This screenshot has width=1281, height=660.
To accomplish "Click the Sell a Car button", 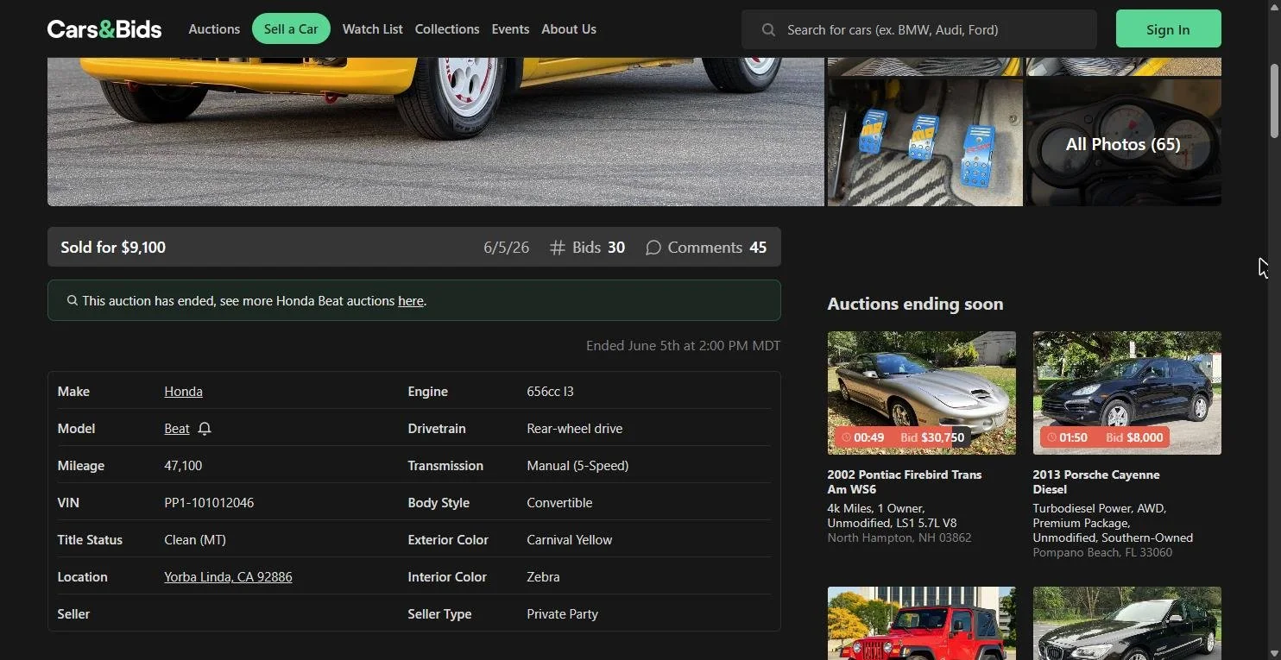I will [x=291, y=29].
